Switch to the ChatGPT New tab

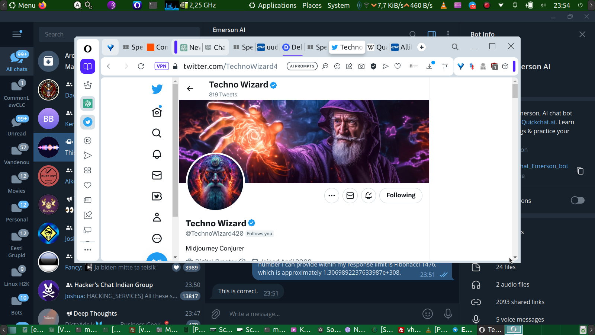pos(190,47)
